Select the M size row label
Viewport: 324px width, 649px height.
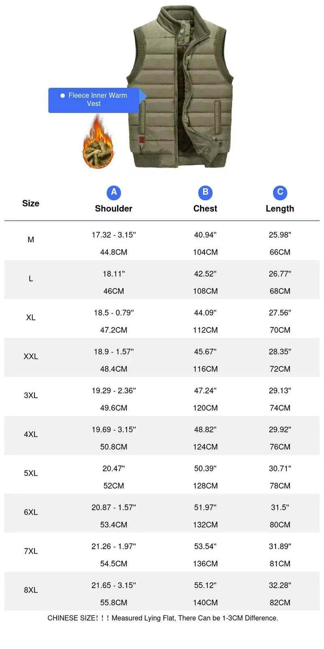(x=31, y=240)
